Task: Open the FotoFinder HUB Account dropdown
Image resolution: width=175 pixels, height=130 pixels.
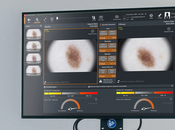Action: coord(146,14)
